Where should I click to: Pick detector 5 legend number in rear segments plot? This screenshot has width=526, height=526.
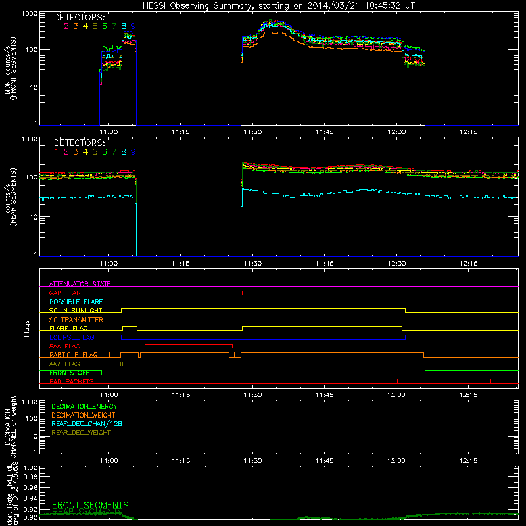click(x=95, y=152)
